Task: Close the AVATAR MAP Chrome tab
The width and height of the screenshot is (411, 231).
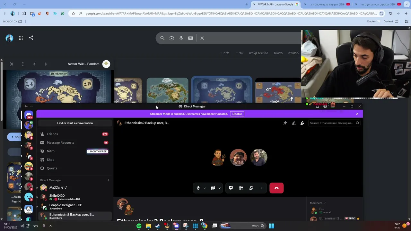Action: tap(254, 4)
